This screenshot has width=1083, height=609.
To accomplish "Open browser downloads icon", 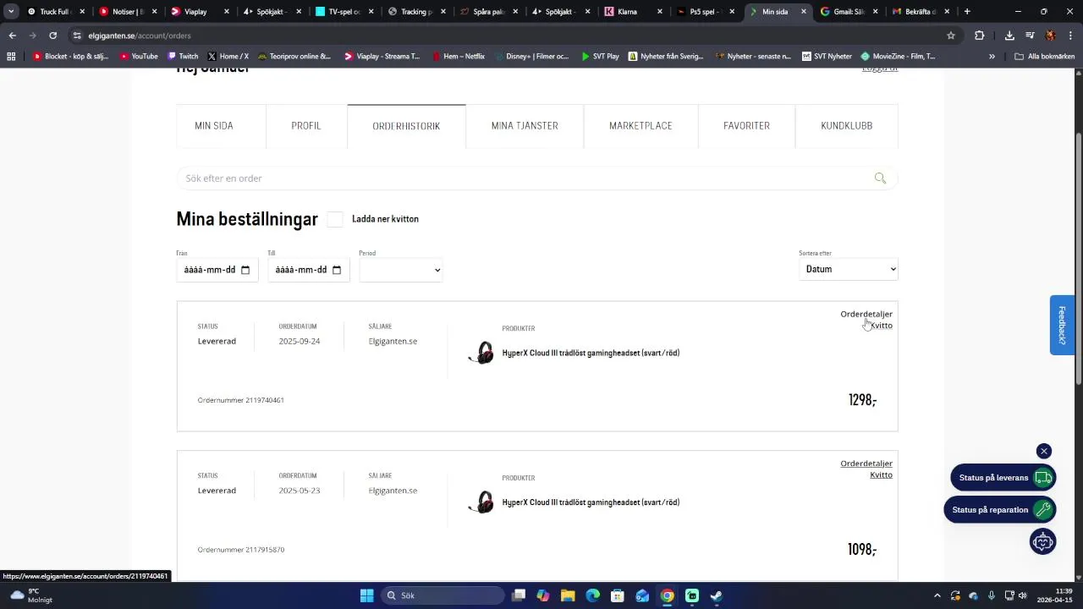I will (1009, 36).
